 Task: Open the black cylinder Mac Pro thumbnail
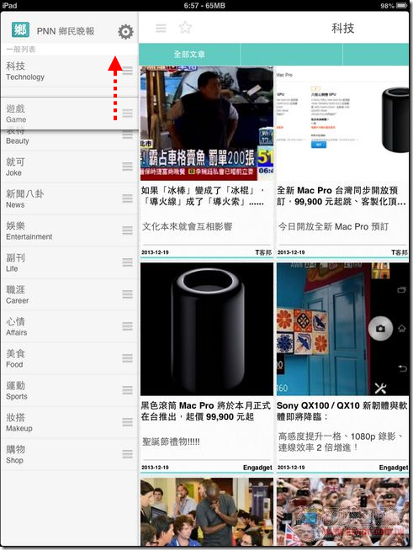point(207,329)
